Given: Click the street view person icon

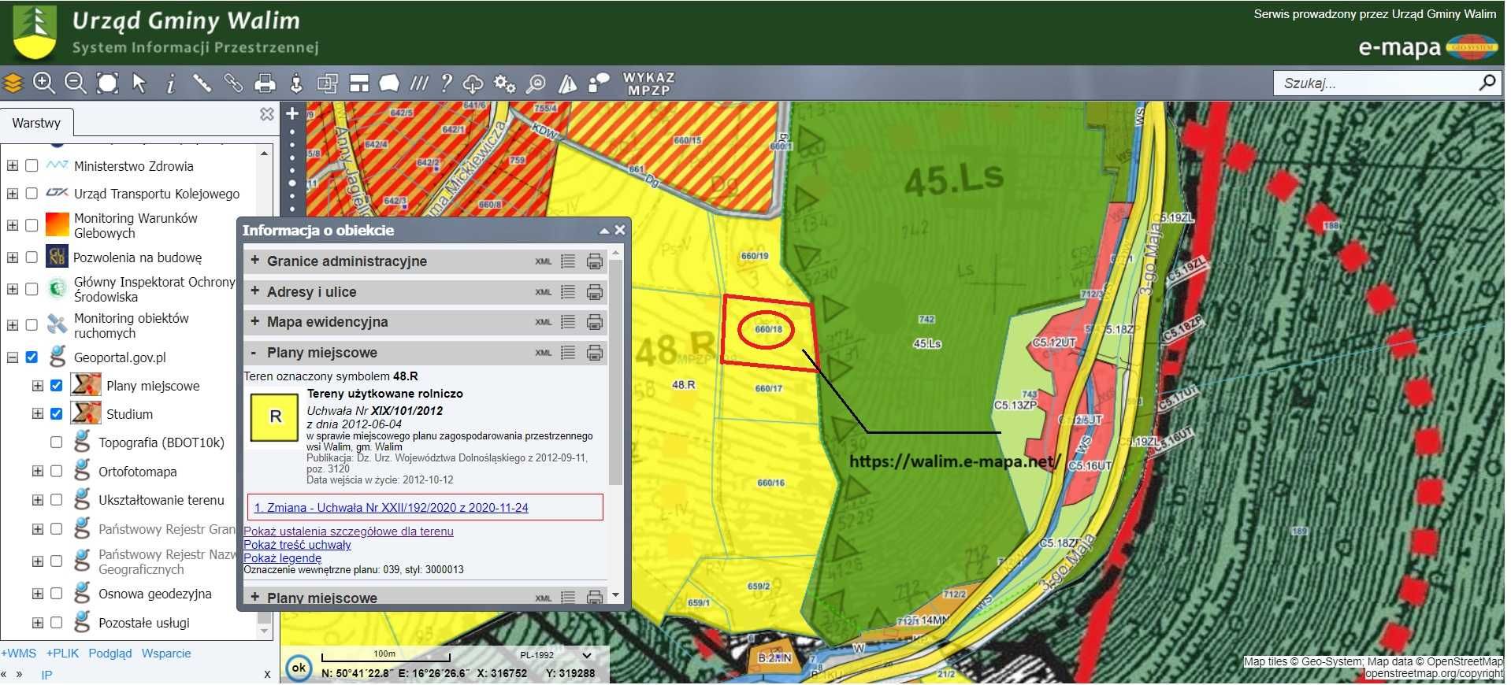Looking at the screenshot, I should (x=296, y=83).
